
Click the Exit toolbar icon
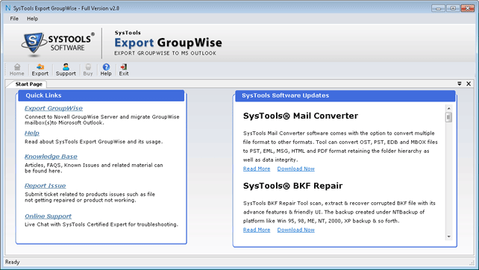[x=124, y=69]
